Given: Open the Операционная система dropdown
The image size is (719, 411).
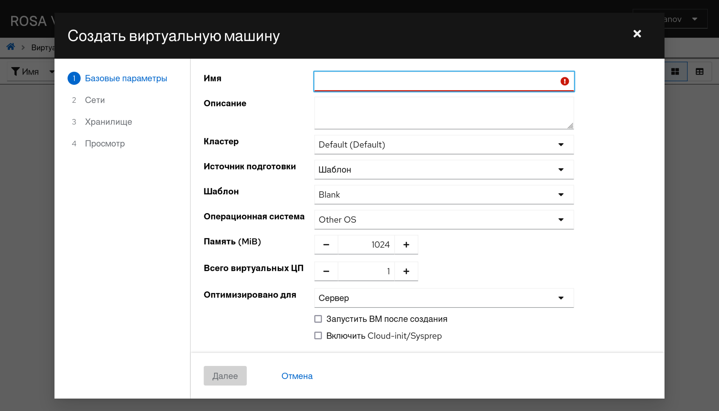Looking at the screenshot, I should [444, 220].
